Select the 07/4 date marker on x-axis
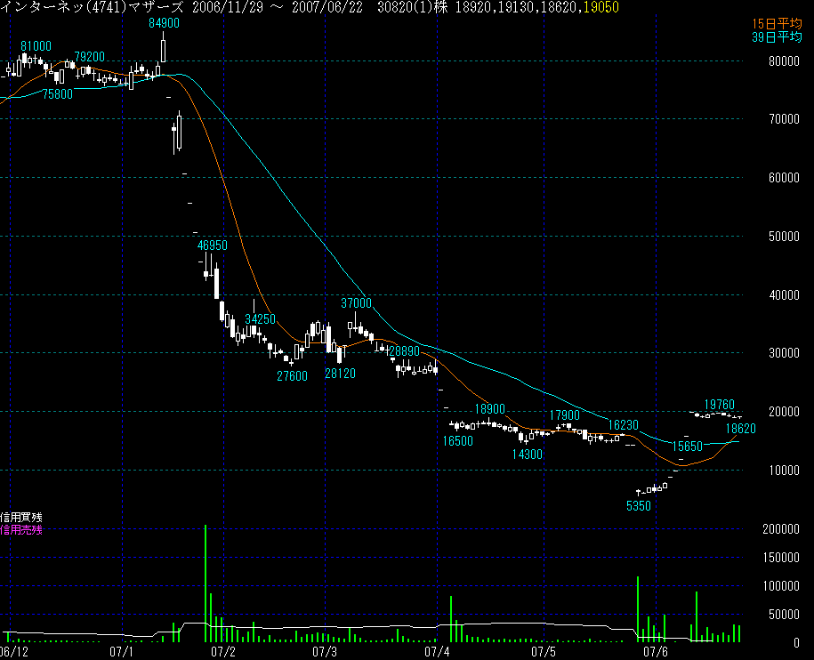Image resolution: width=814 pixels, height=660 pixels. coord(439,652)
